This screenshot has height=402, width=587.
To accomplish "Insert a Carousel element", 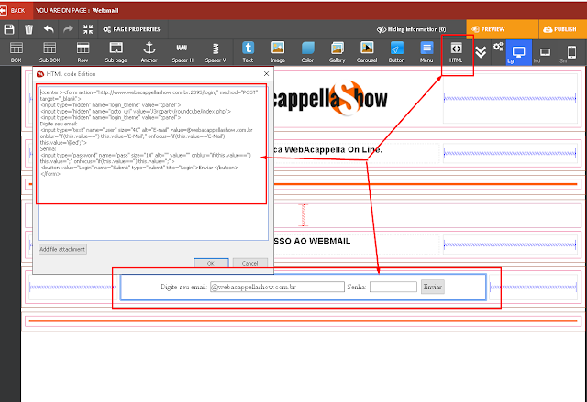I will point(367,52).
